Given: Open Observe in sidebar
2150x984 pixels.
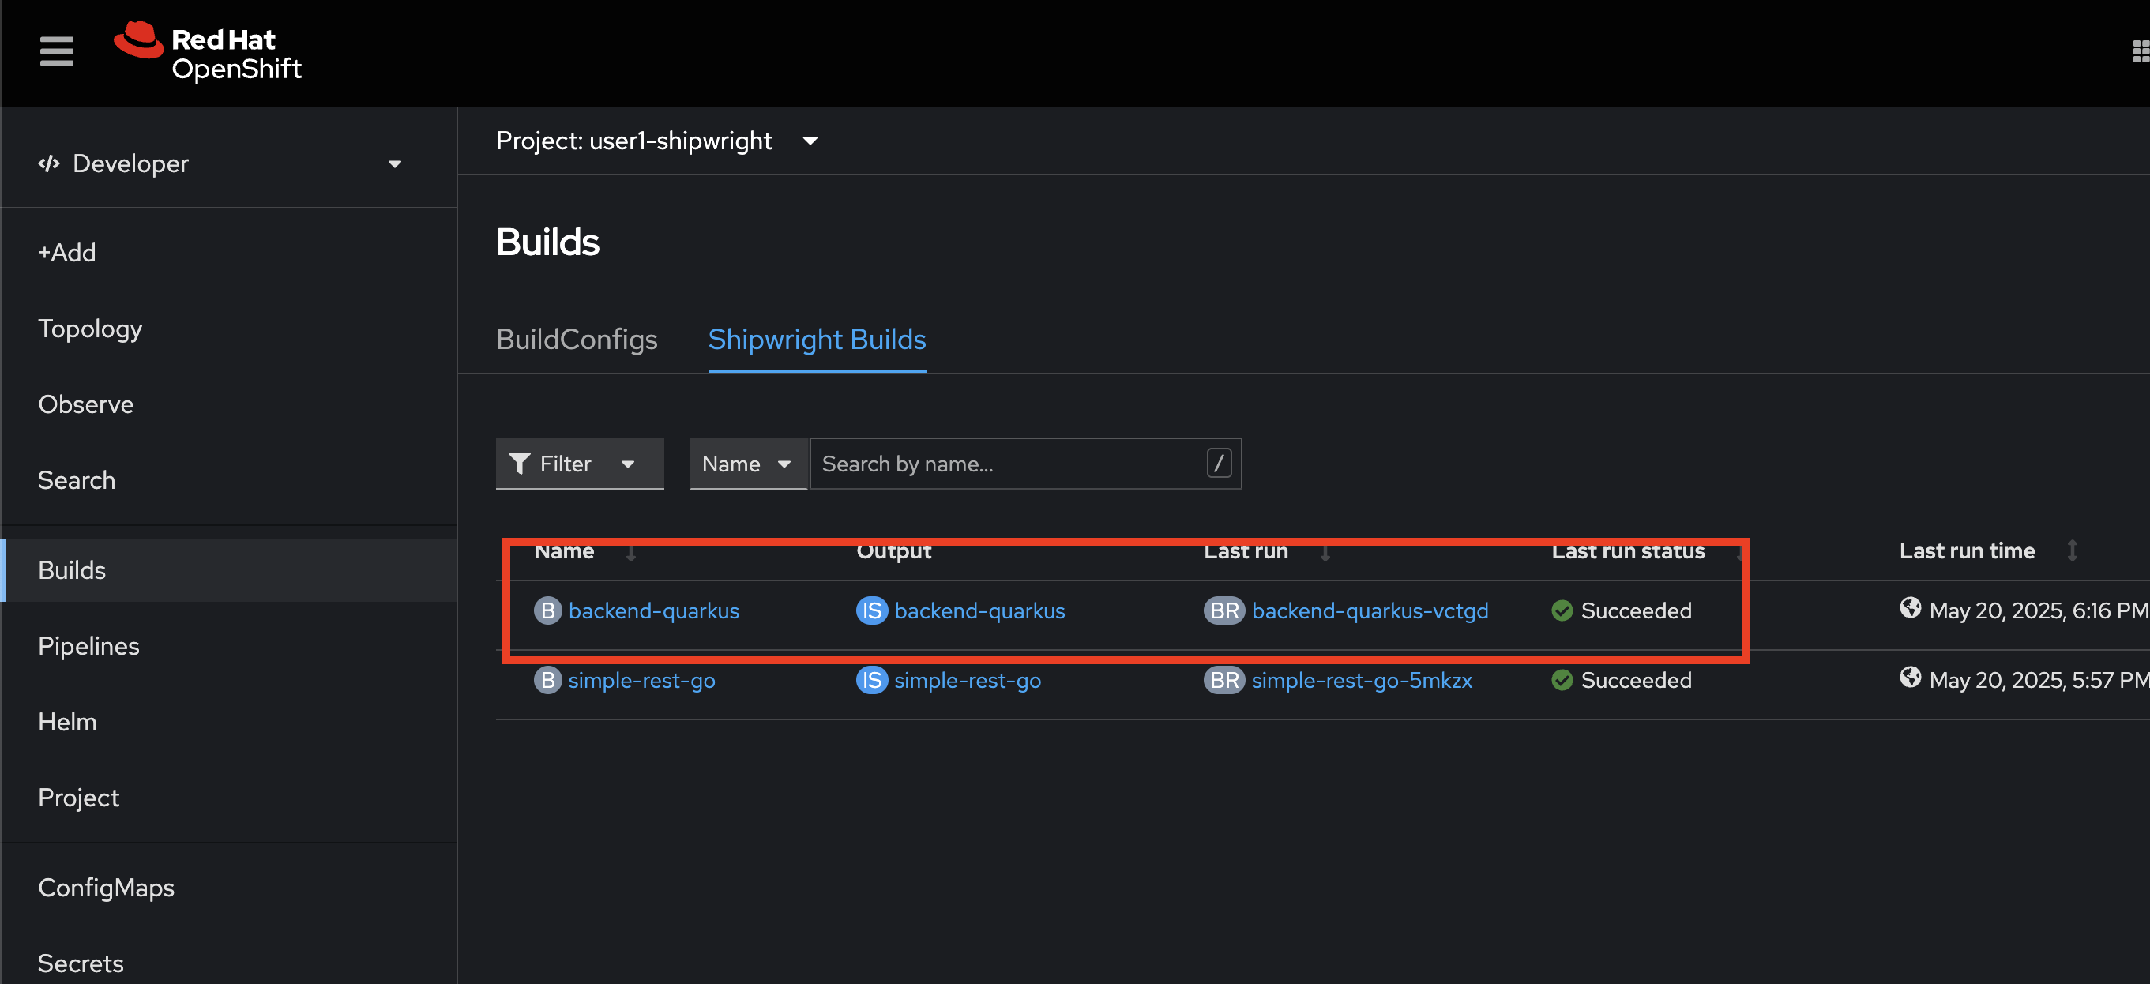Looking at the screenshot, I should pyautogui.click(x=86, y=404).
